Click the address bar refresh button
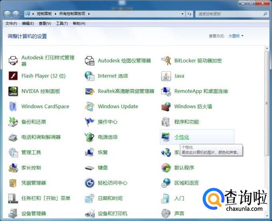272x221 pixels. coord(189,14)
